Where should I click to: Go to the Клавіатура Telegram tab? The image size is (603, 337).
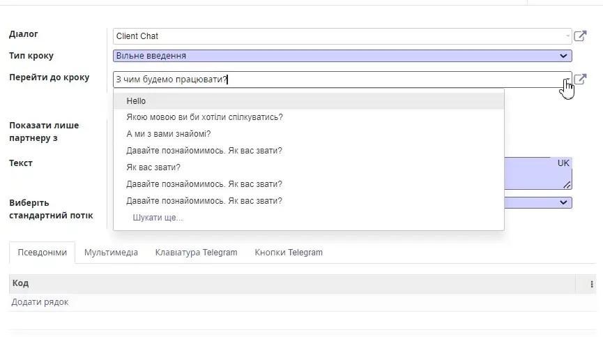(x=196, y=253)
